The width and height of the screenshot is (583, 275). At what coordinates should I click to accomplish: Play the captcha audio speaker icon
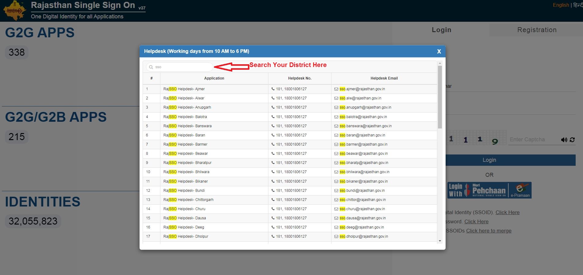pyautogui.click(x=564, y=140)
